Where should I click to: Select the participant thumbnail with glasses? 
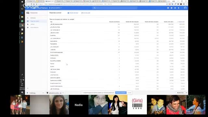coord(98,105)
